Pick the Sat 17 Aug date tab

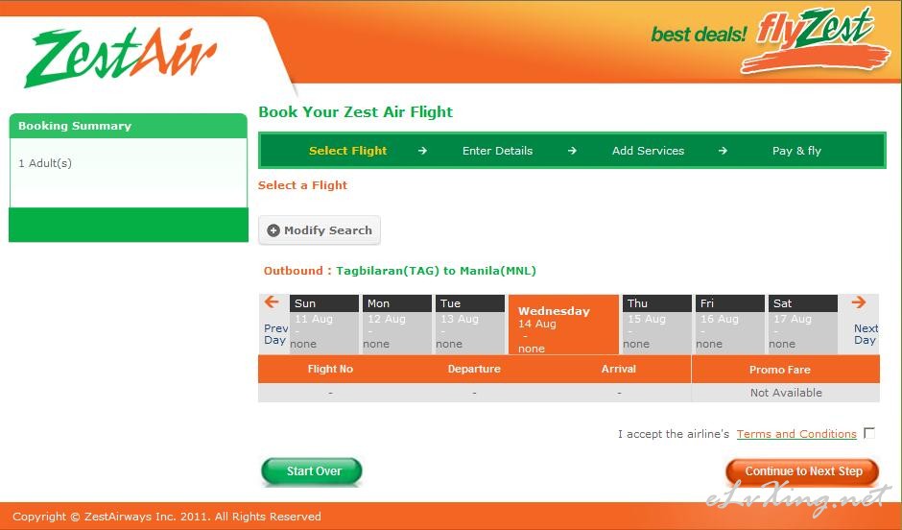tap(803, 325)
